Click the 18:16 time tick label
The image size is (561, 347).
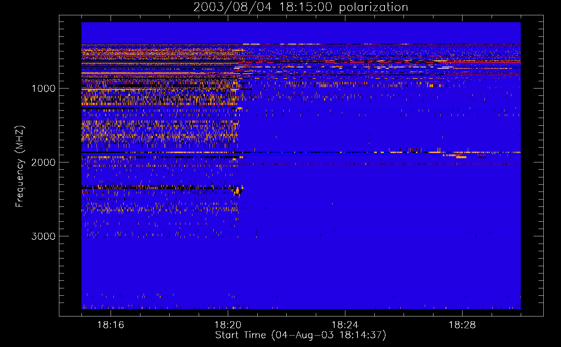[111, 325]
